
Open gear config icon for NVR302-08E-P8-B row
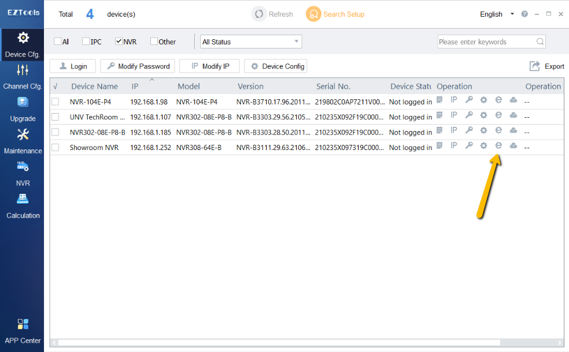483,131
